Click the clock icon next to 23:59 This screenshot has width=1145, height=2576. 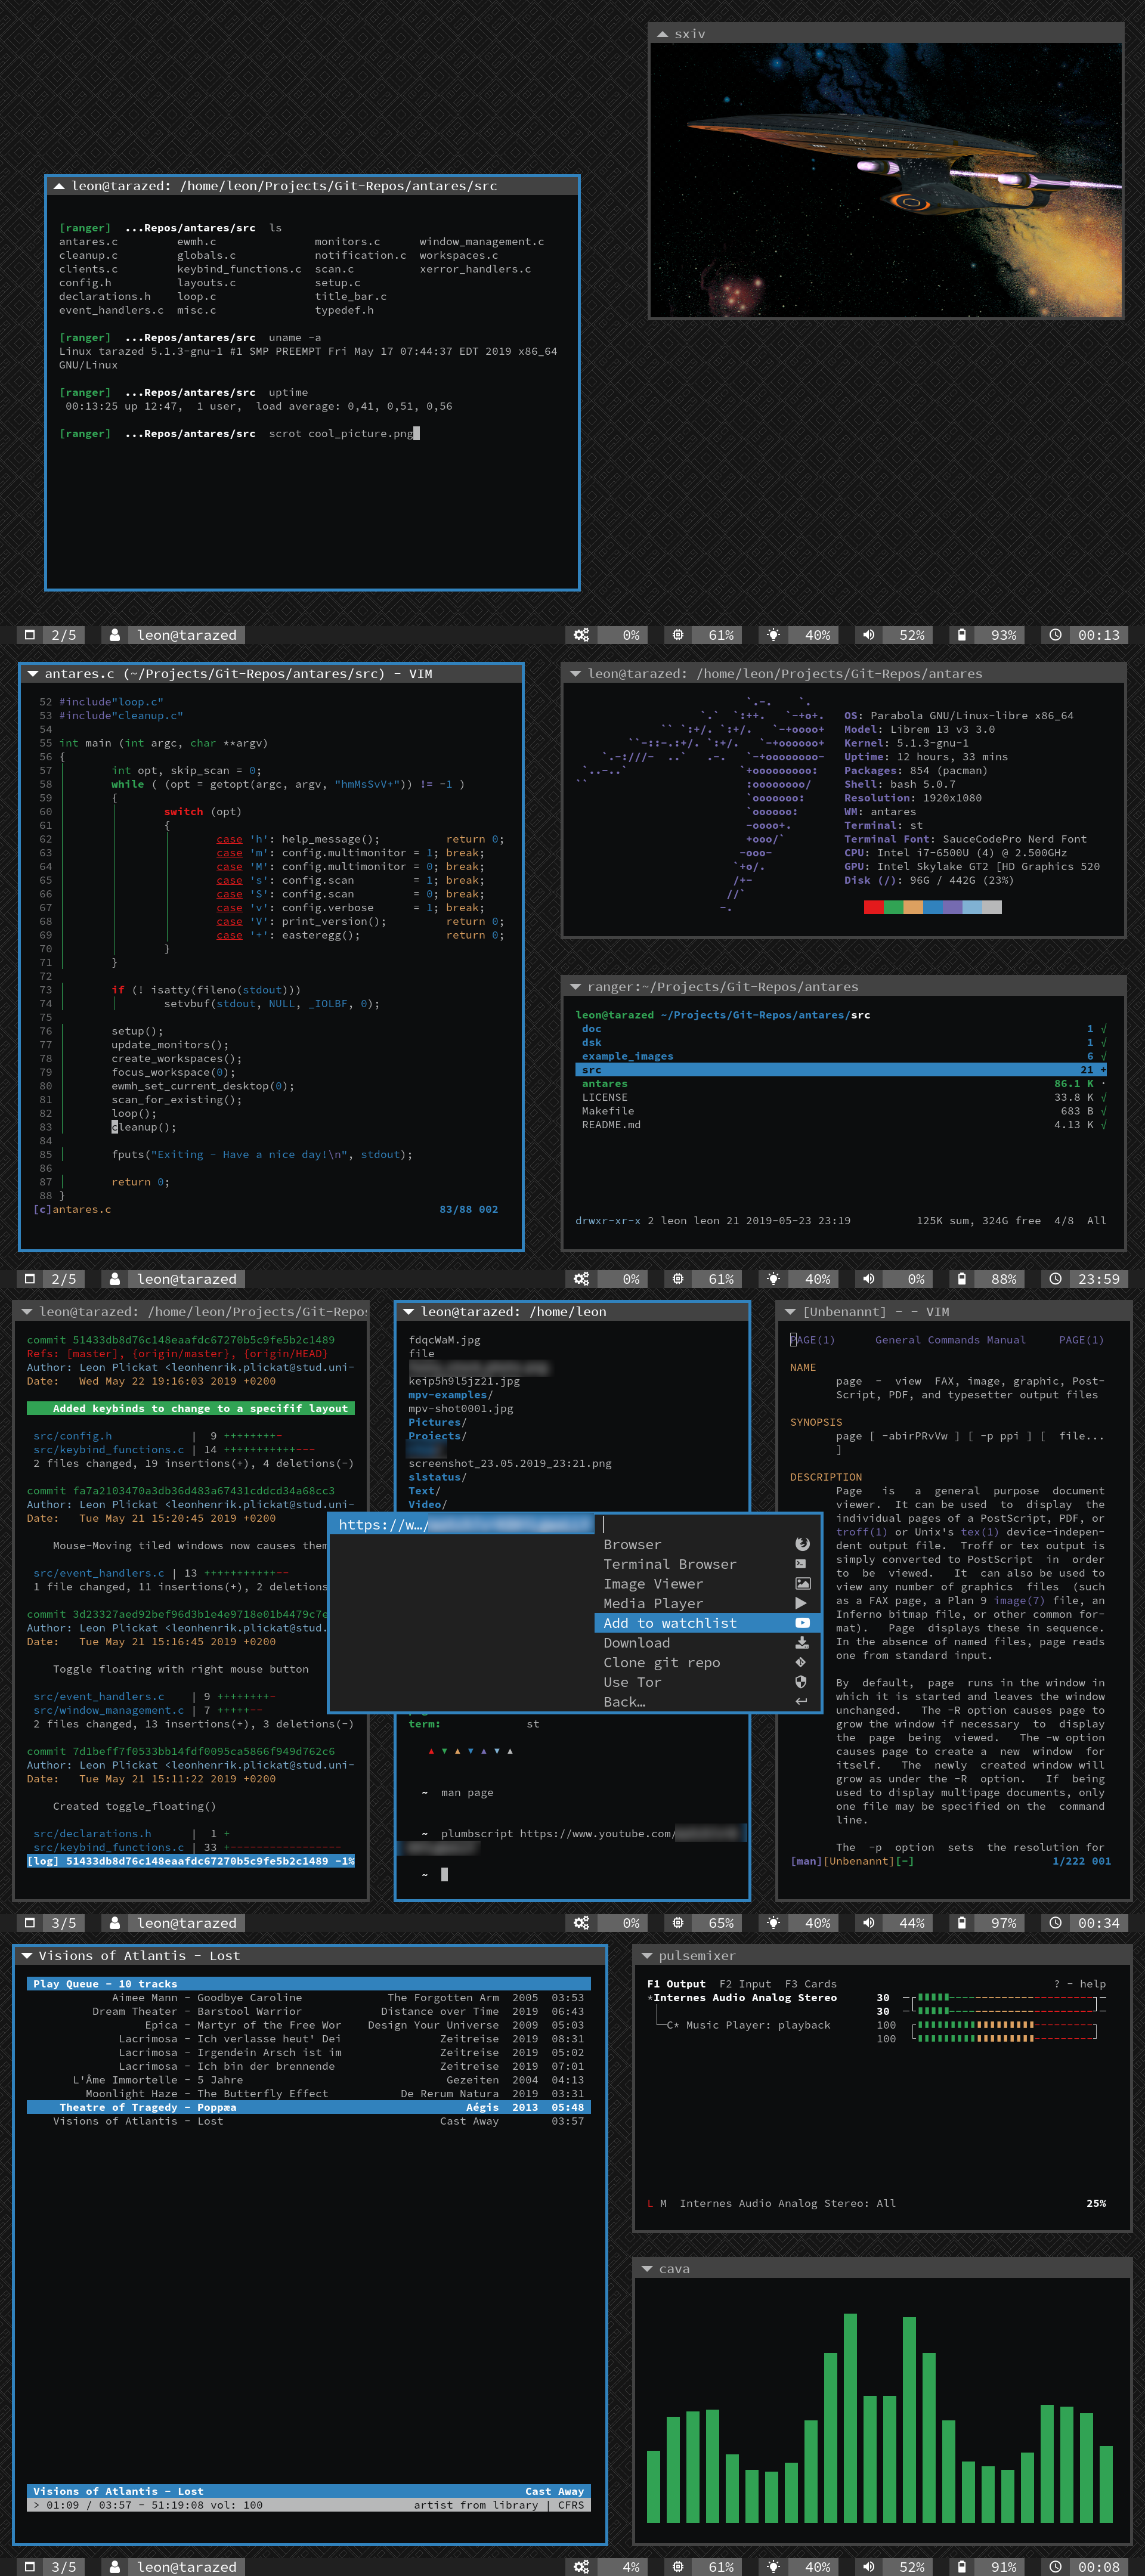pyautogui.click(x=1055, y=1279)
